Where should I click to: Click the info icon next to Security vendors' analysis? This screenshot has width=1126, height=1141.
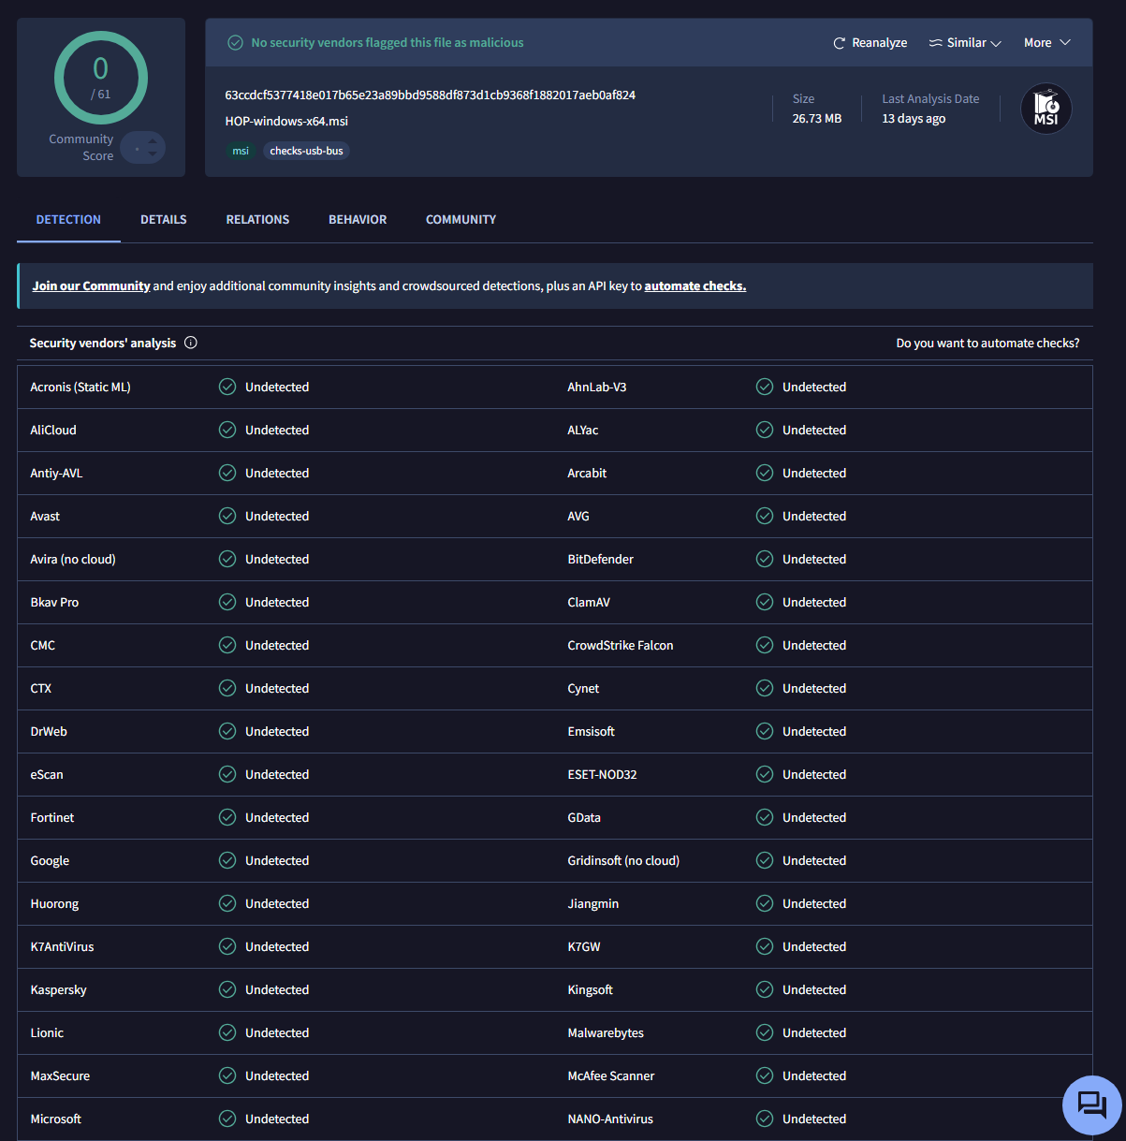191,343
